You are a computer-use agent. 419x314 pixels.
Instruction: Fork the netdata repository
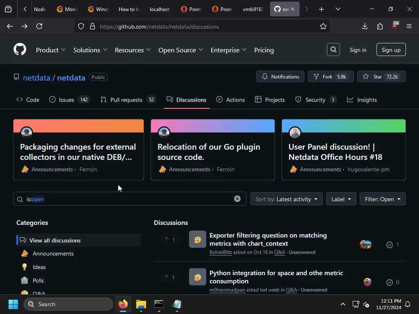[331, 76]
